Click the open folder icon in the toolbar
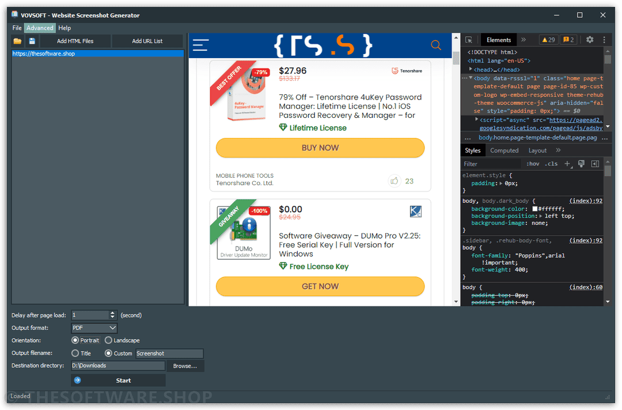The height and width of the screenshot is (410, 622). 17,41
